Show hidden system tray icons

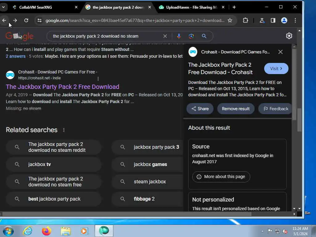262,231
